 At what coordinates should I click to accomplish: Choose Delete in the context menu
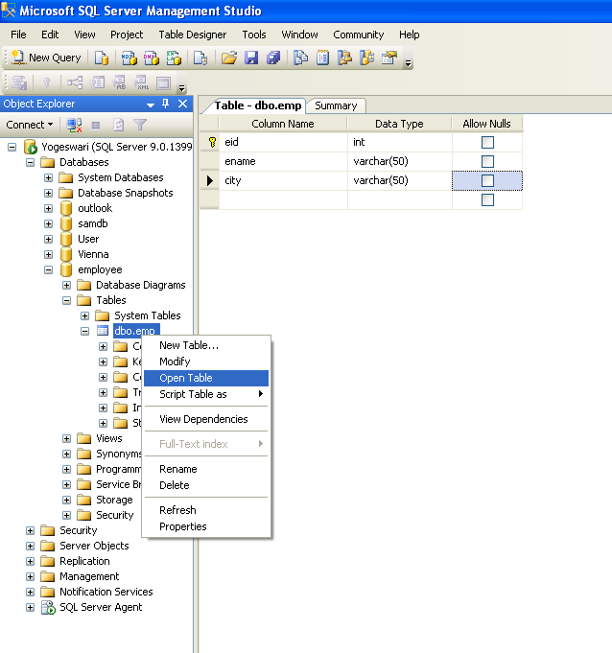click(206, 485)
